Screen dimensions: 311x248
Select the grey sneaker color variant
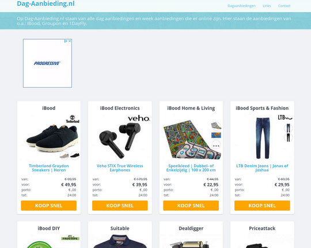[65, 156]
